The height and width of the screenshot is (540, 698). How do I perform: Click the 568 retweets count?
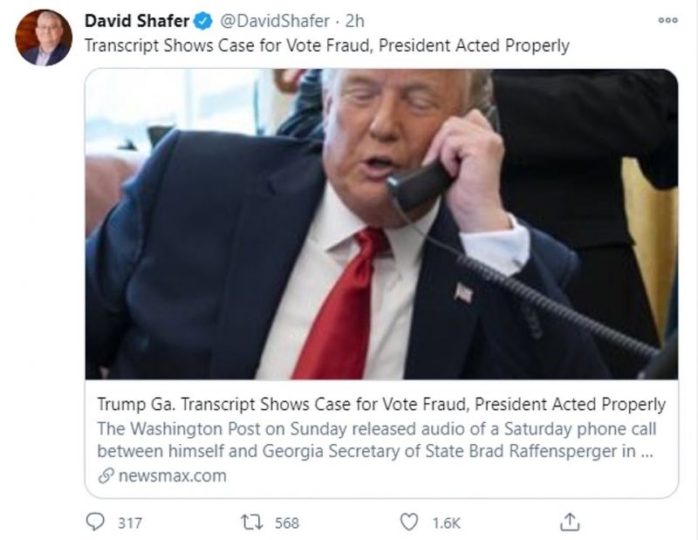[x=287, y=523]
